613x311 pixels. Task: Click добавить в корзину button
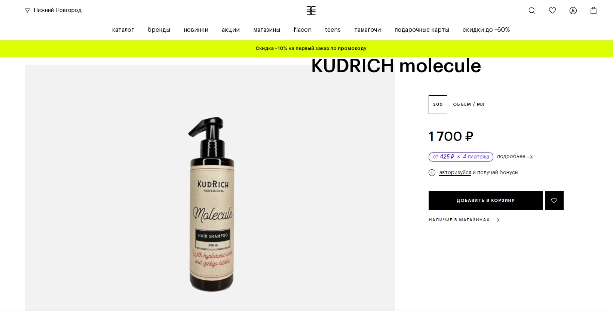pos(486,200)
